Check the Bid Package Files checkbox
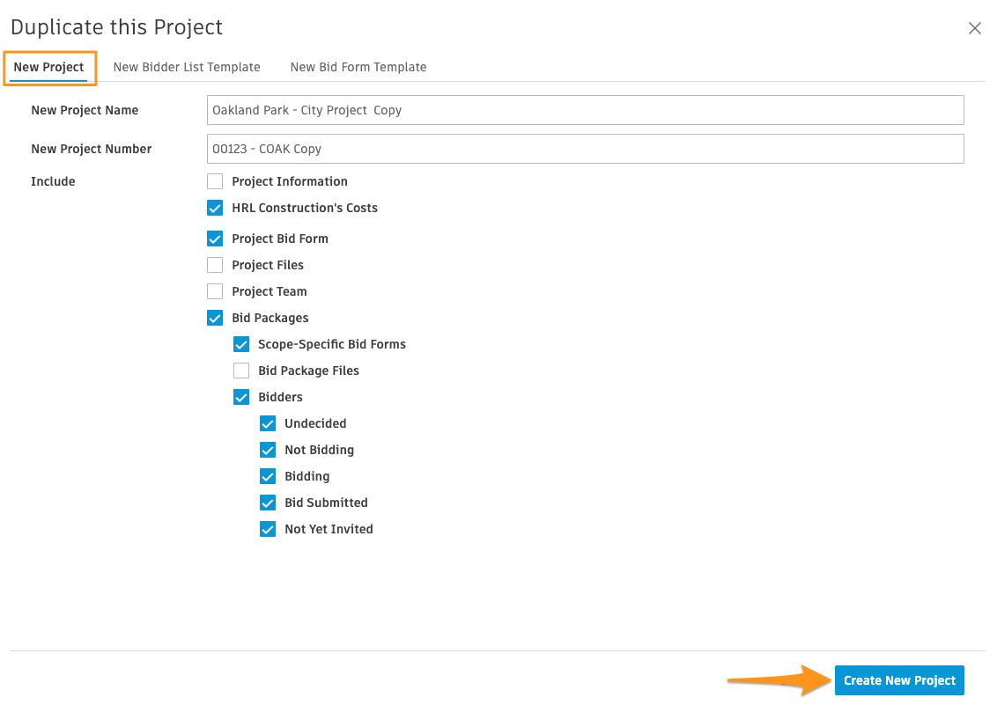Image resolution: width=997 pixels, height=705 pixels. click(x=241, y=371)
